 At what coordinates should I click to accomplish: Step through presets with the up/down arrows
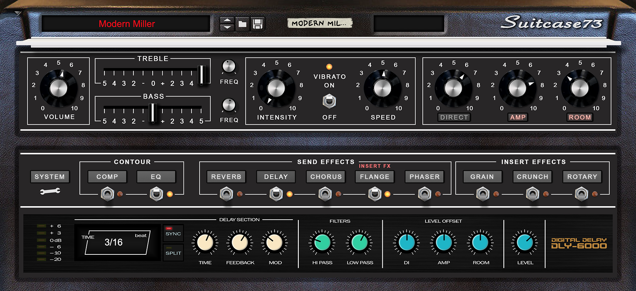pyautogui.click(x=227, y=24)
